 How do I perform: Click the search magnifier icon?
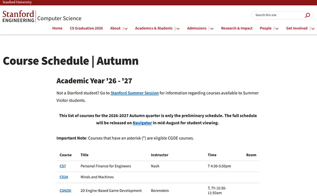click(307, 15)
